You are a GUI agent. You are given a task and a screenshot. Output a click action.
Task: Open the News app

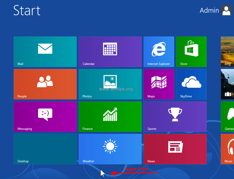click(175, 149)
